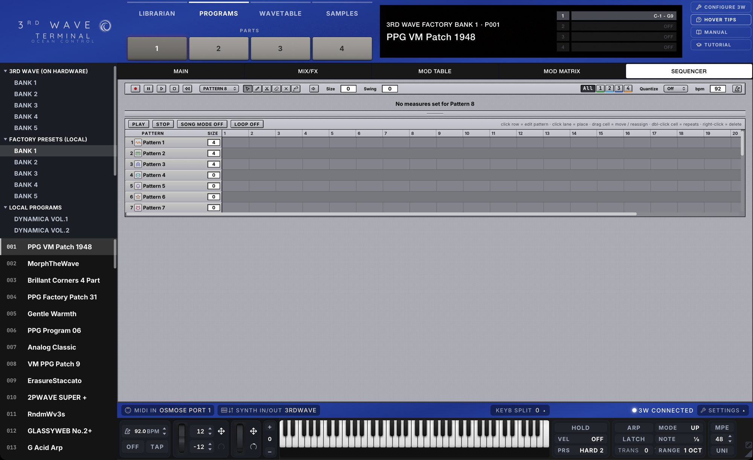Click the CONFIGURE 3W button
This screenshot has width=753, height=460.
click(721, 7)
